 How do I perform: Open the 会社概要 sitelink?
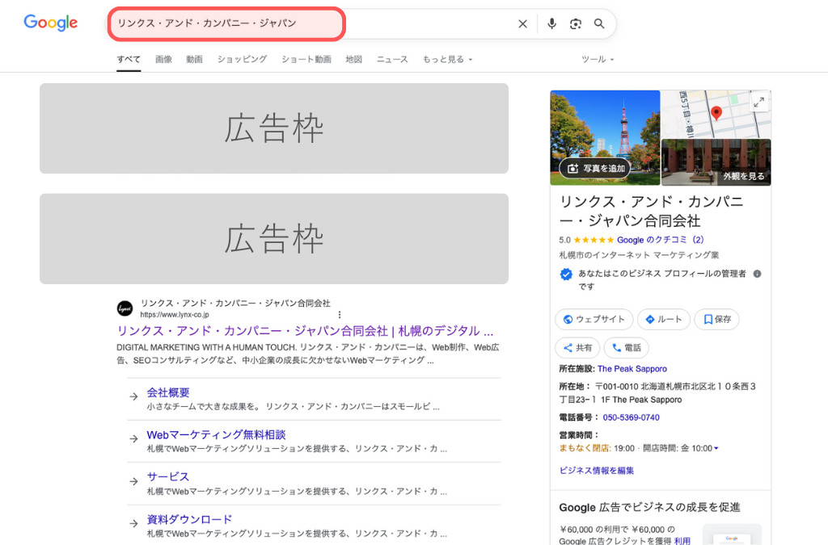168,392
